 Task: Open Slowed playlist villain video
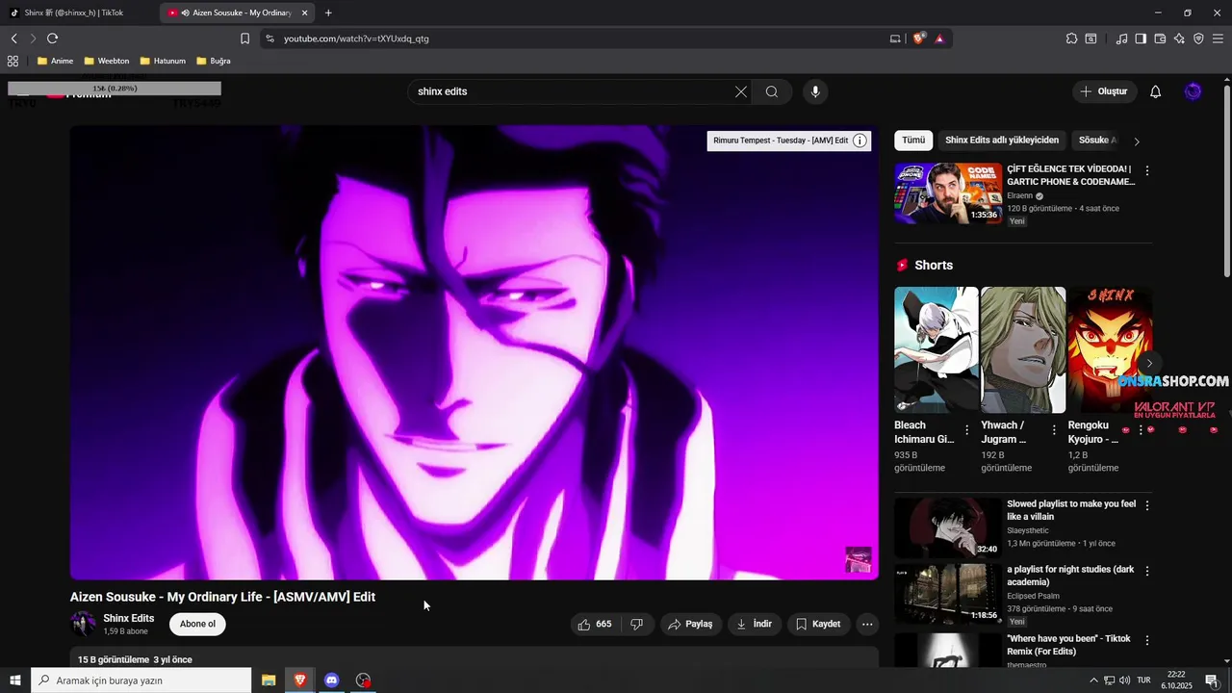pyautogui.click(x=948, y=527)
